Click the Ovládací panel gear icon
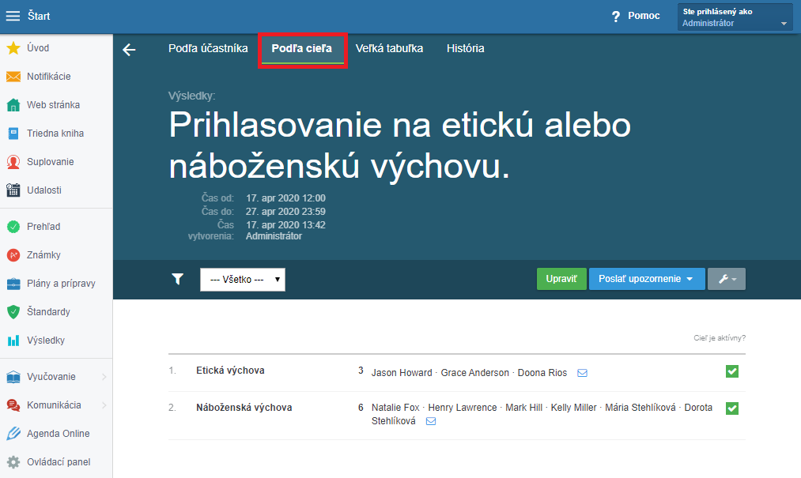Image resolution: width=801 pixels, height=478 pixels. point(13,462)
